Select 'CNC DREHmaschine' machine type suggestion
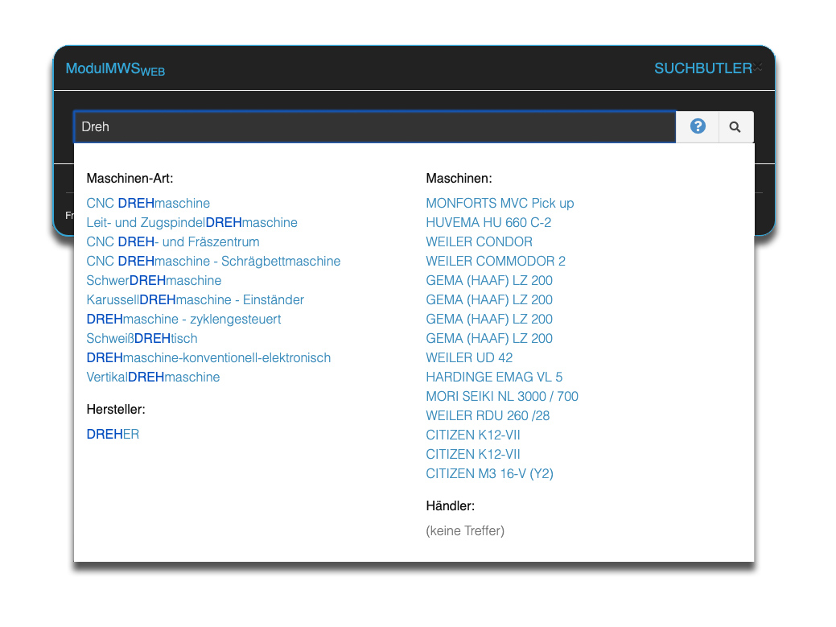The height and width of the screenshot is (627, 836). pyautogui.click(x=148, y=203)
